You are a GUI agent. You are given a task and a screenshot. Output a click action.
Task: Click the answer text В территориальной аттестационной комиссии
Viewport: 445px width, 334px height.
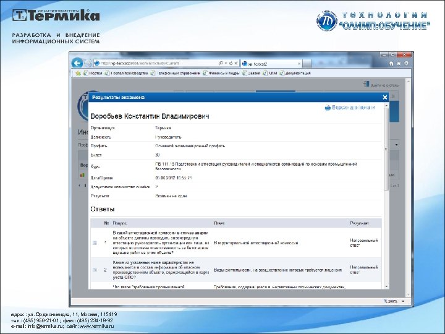pos(256,243)
